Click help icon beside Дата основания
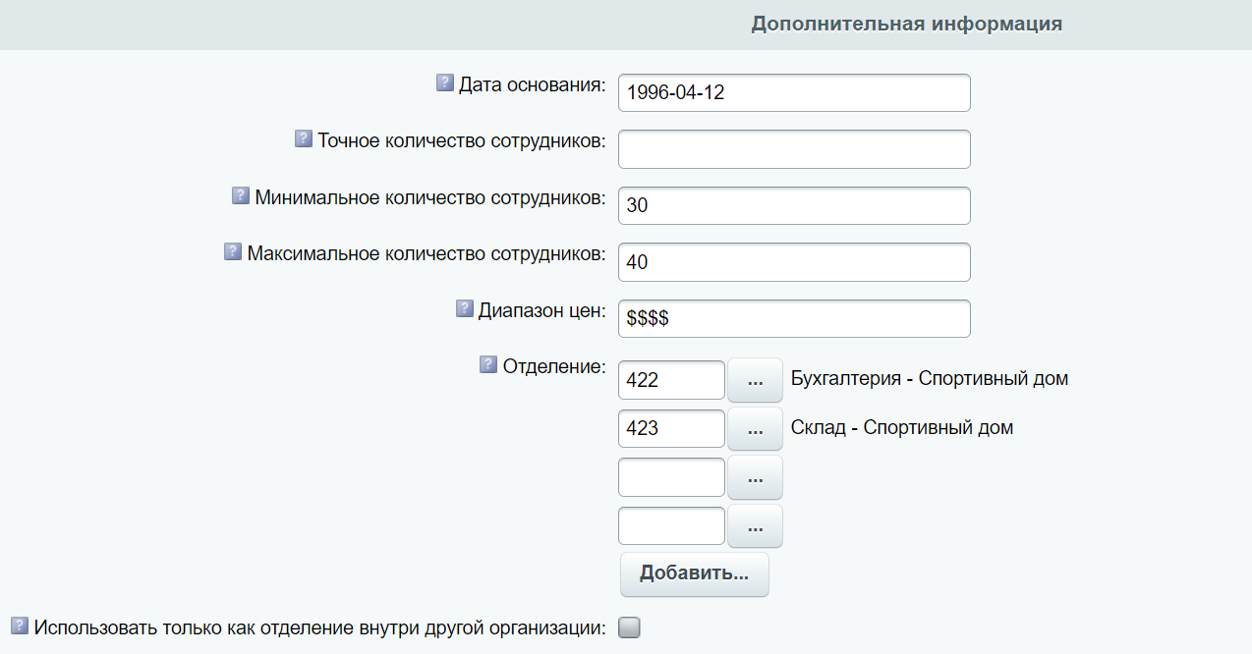The height and width of the screenshot is (654, 1252). (444, 83)
